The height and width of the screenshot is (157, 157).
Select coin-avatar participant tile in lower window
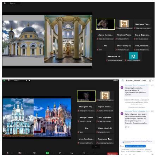(x=105, y=96)
